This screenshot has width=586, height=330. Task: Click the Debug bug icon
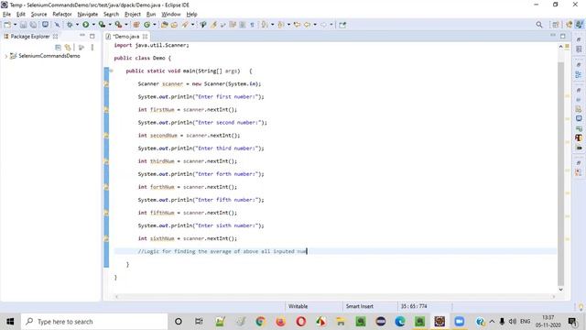tap(70, 25)
